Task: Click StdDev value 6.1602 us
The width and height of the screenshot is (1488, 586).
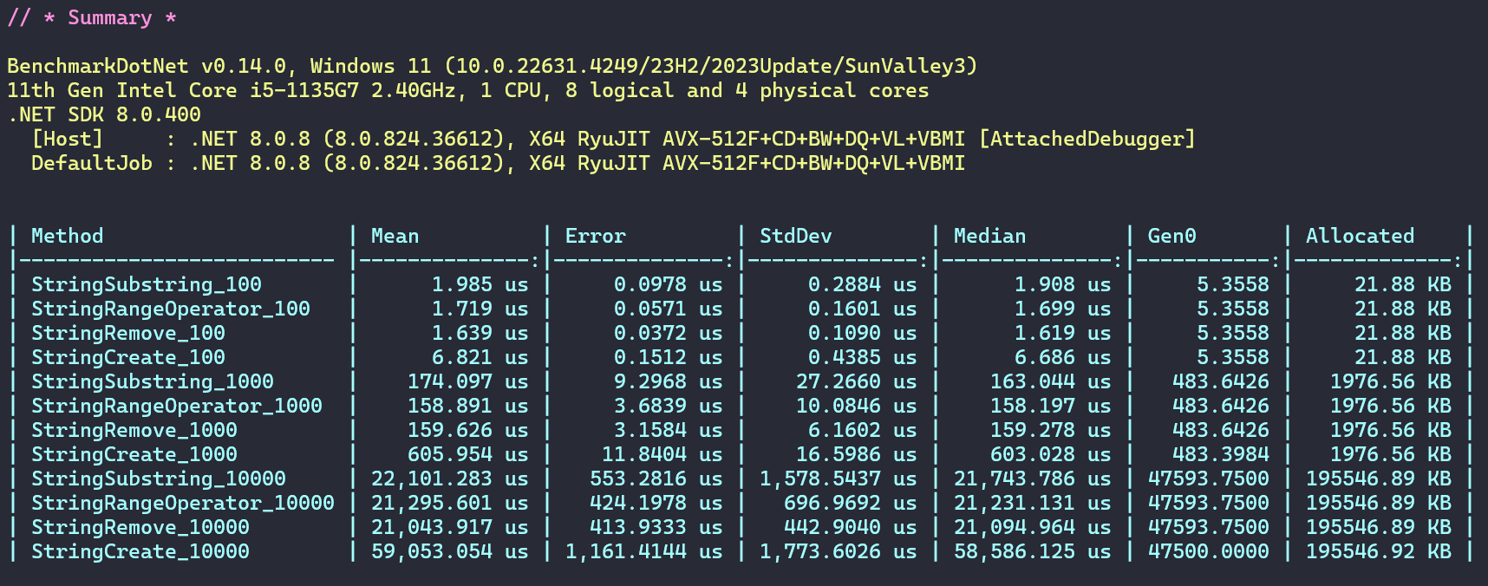Action: [x=863, y=430]
